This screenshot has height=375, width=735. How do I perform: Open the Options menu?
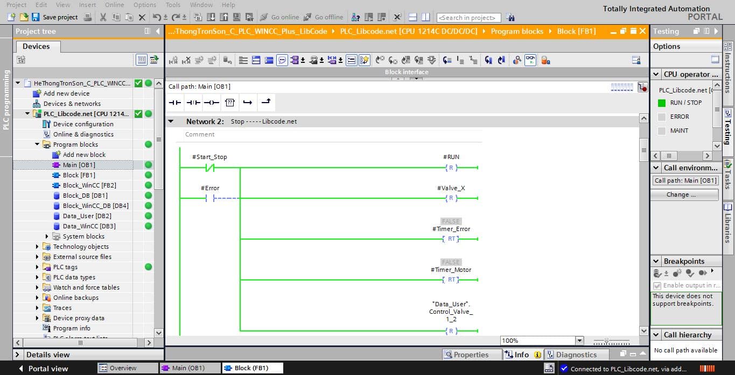(x=145, y=5)
